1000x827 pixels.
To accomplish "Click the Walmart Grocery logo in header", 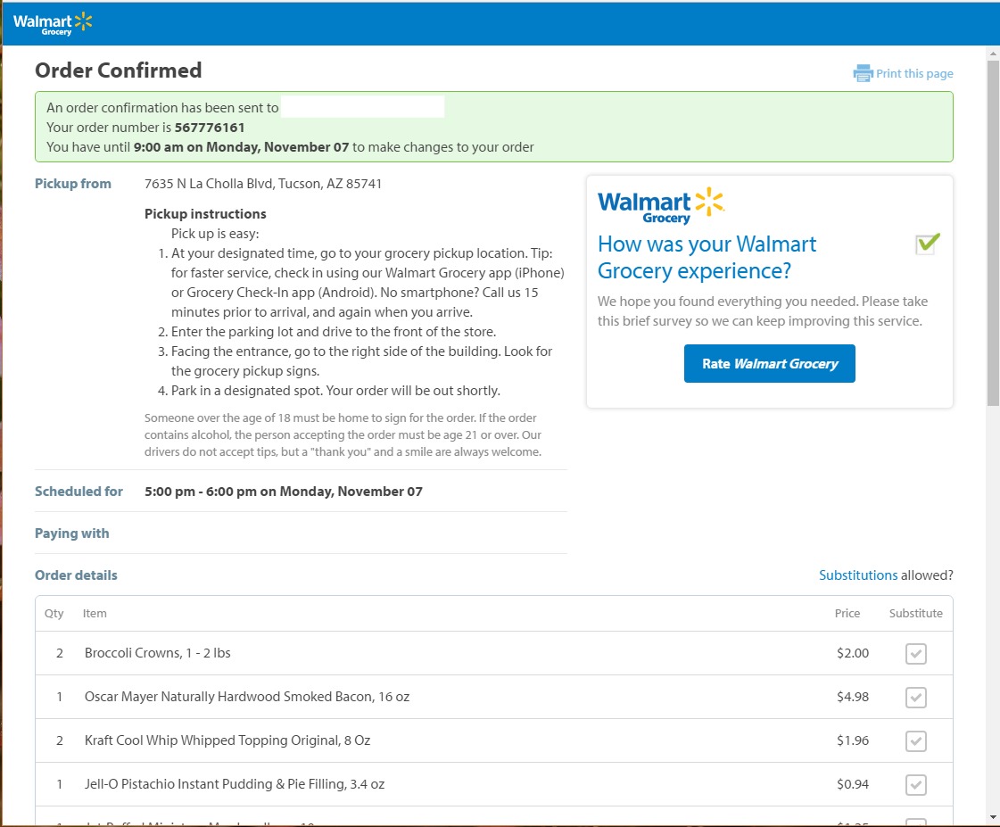I will [x=53, y=23].
